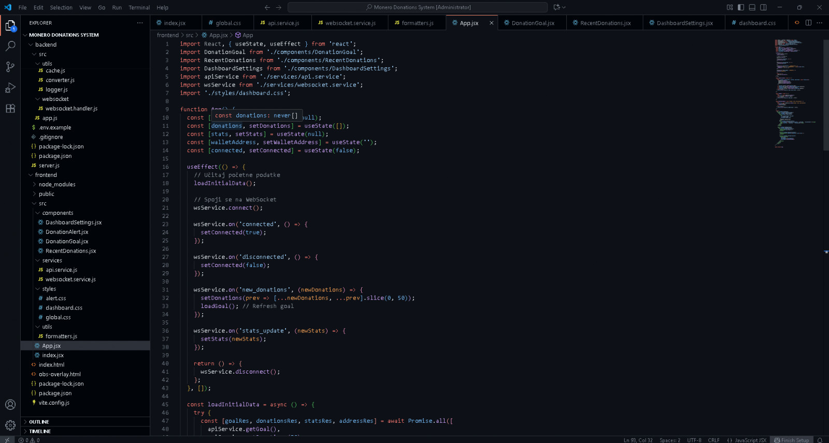Toggle the primary sidebar visibility
The image size is (829, 443).
[x=741, y=7]
